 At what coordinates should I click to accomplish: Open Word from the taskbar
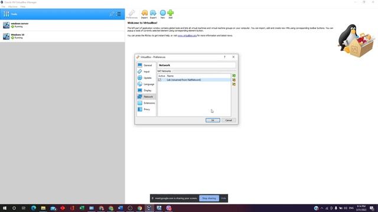pos(120,208)
